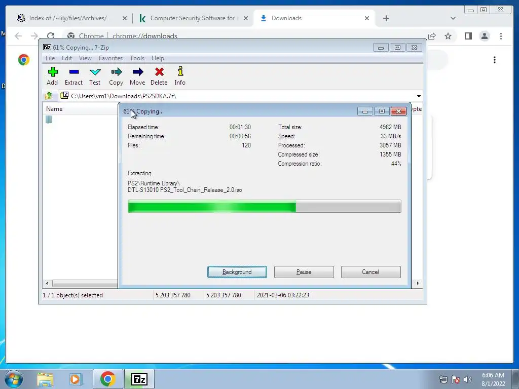
Task: Click the Delete toolbar icon
Action: [x=159, y=76]
